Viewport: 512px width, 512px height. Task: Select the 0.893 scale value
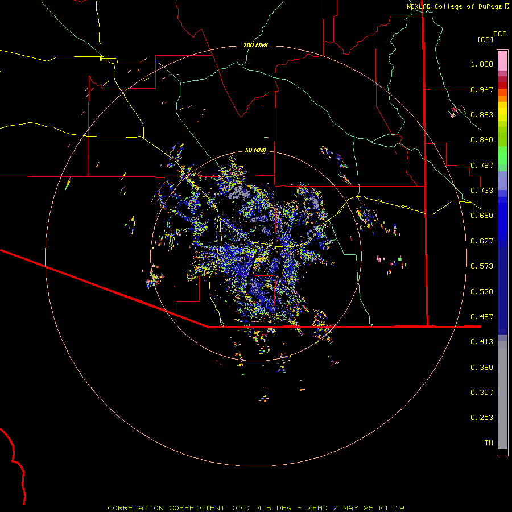click(x=482, y=114)
